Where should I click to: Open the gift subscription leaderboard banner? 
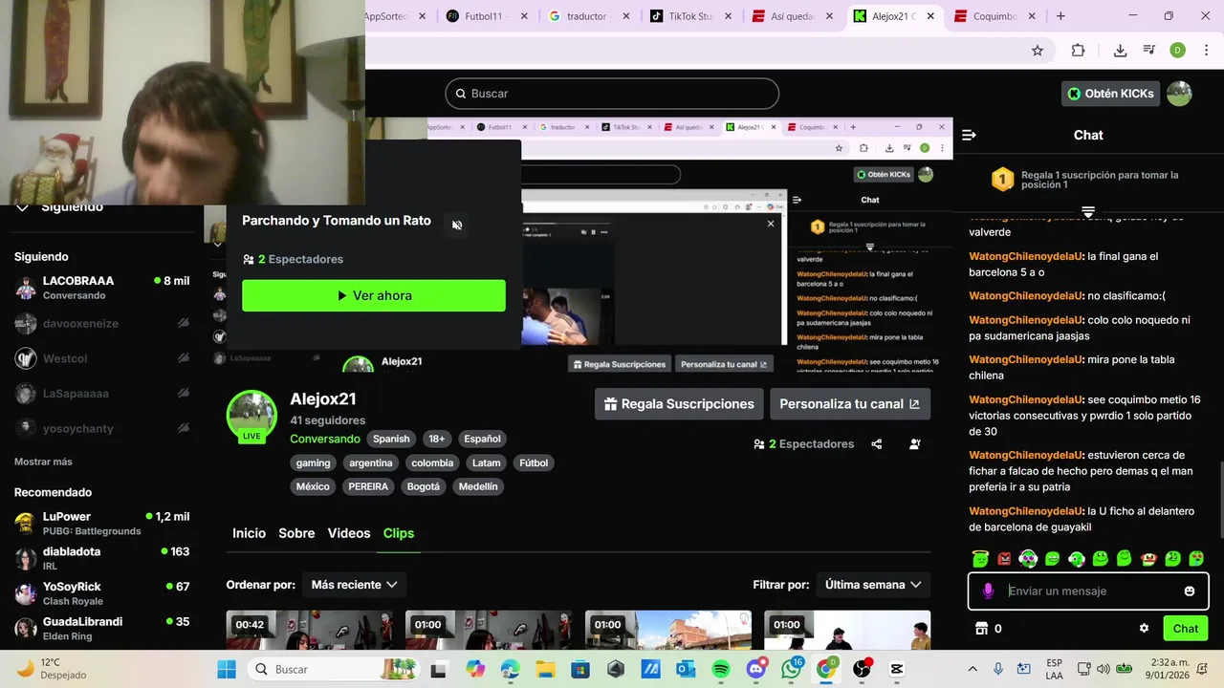[x=1088, y=180]
